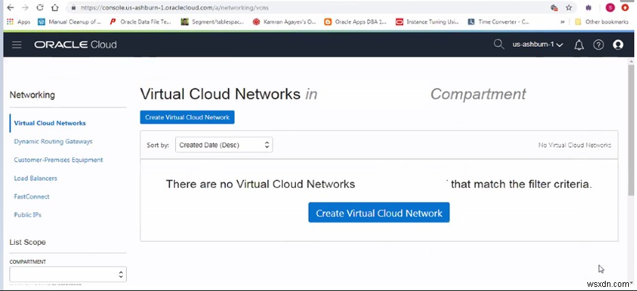Open the search magnifier icon
Image resolution: width=637 pixels, height=291 pixels.
coord(499,44)
